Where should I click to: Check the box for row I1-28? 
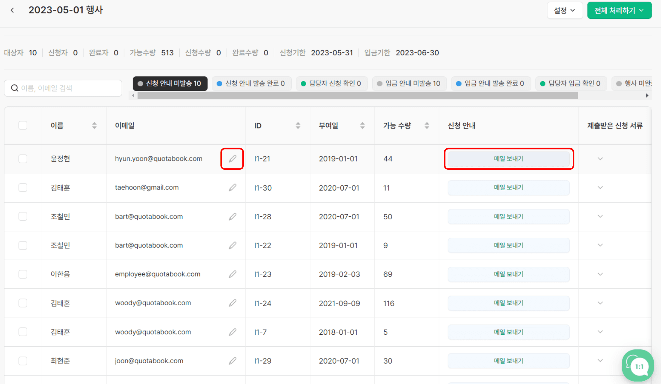pyautogui.click(x=23, y=217)
